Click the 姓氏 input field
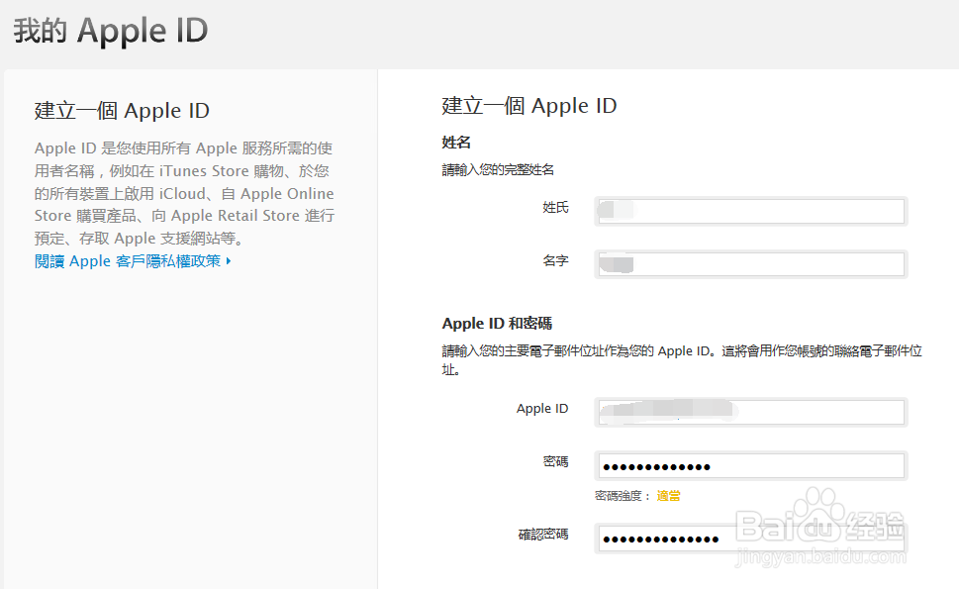This screenshot has width=959, height=589. coord(751,211)
